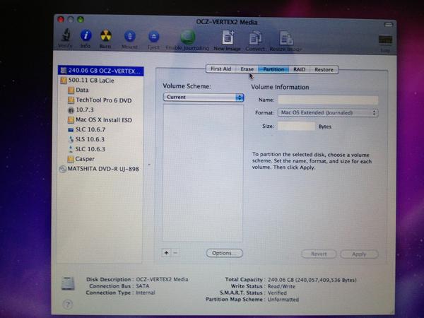Click Partition Map Scheme 'Unformatted' value
Screen dimensions: 424x318
coord(283,300)
